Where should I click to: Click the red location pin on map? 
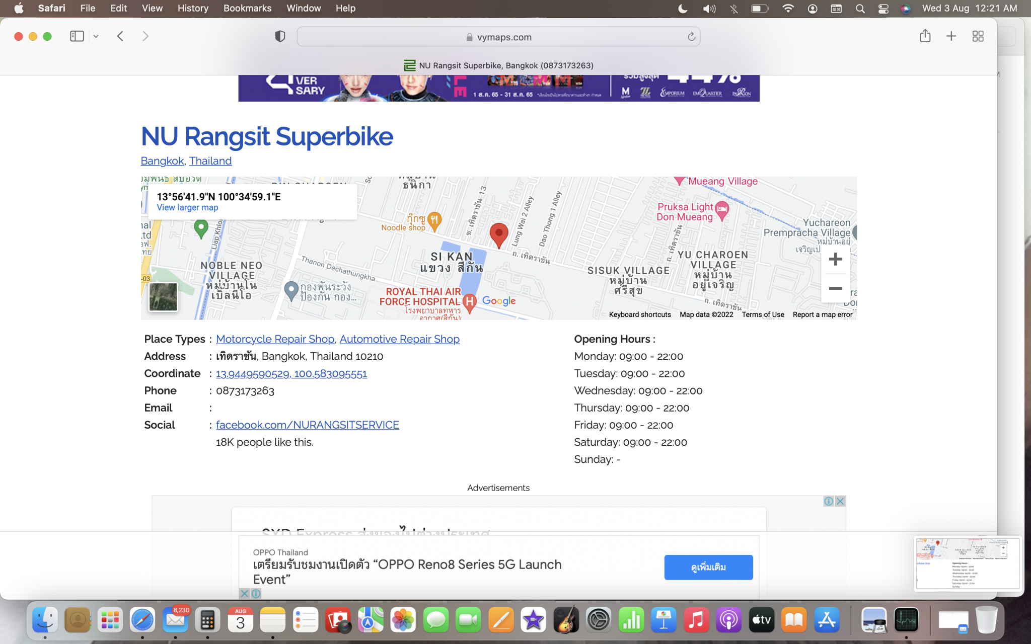coord(498,235)
